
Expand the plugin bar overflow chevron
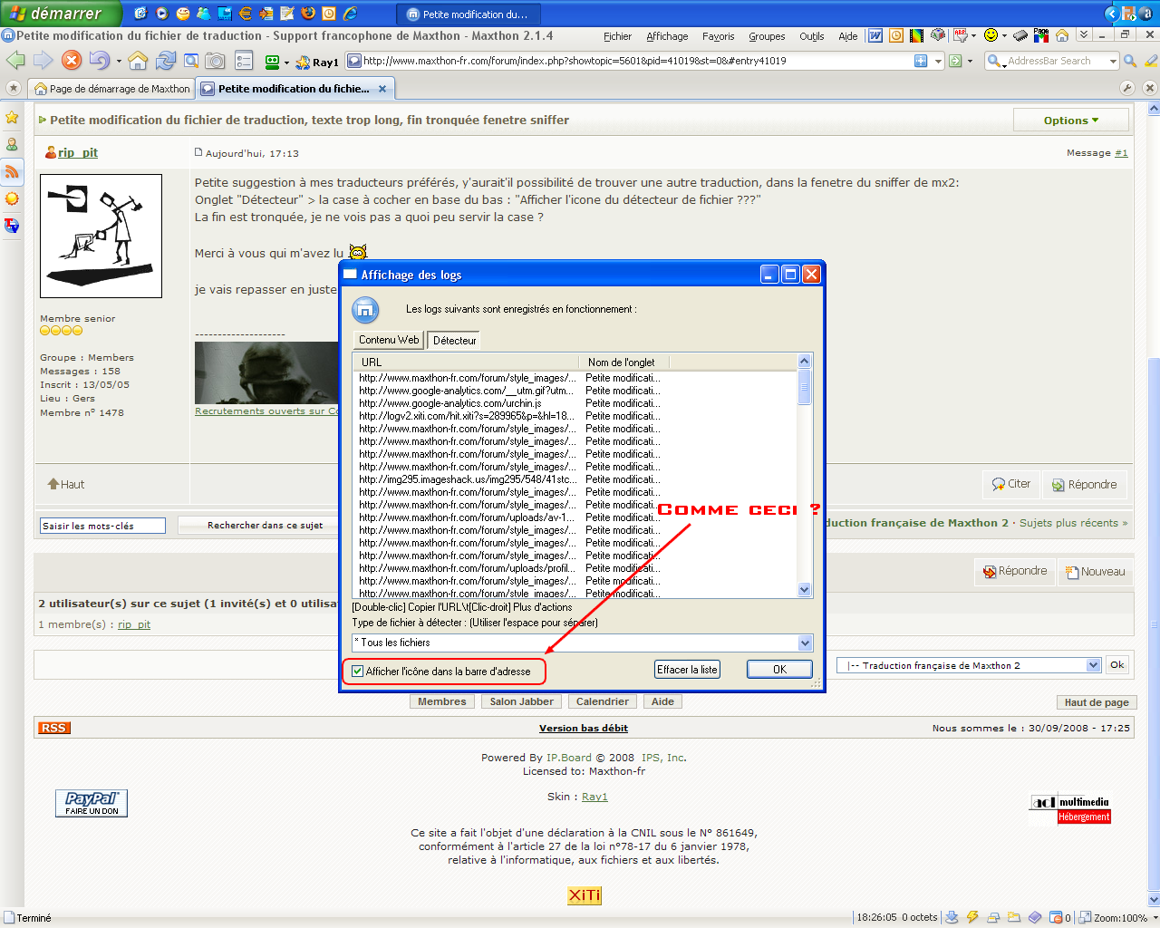[x=1083, y=35]
